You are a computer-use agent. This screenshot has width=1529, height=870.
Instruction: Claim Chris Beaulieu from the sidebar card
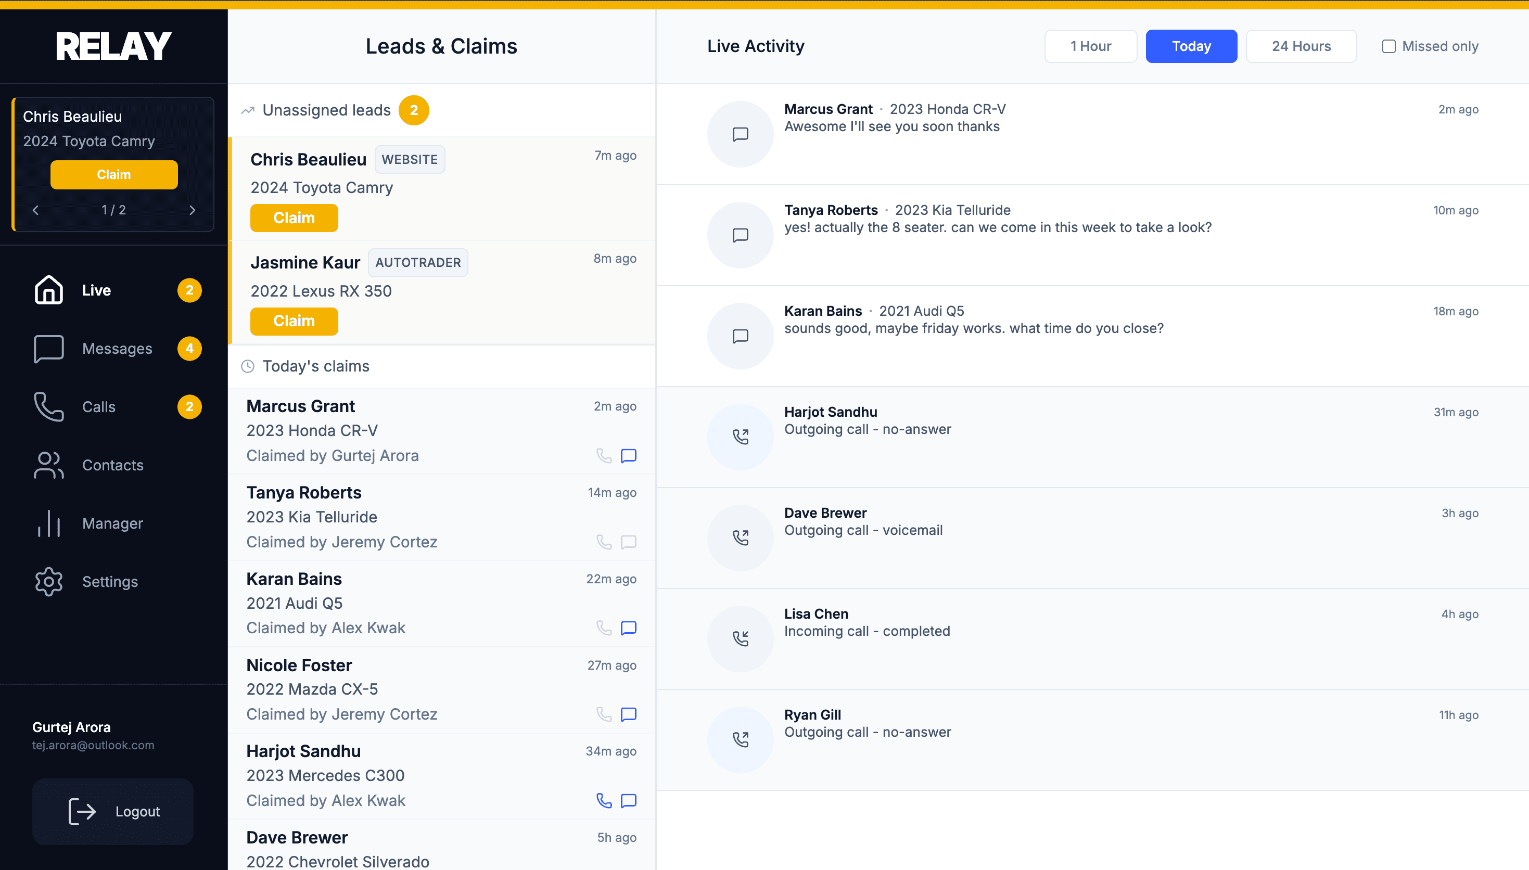[x=113, y=174]
